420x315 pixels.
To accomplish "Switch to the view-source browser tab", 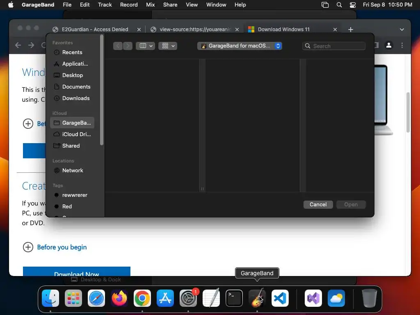I will pyautogui.click(x=195, y=30).
